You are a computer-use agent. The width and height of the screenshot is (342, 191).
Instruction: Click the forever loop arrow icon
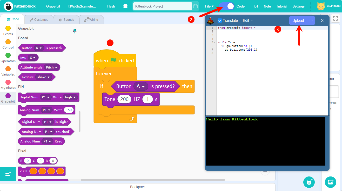[x=132, y=119]
